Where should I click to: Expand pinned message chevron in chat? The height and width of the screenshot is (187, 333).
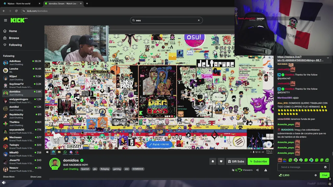tap(328, 58)
